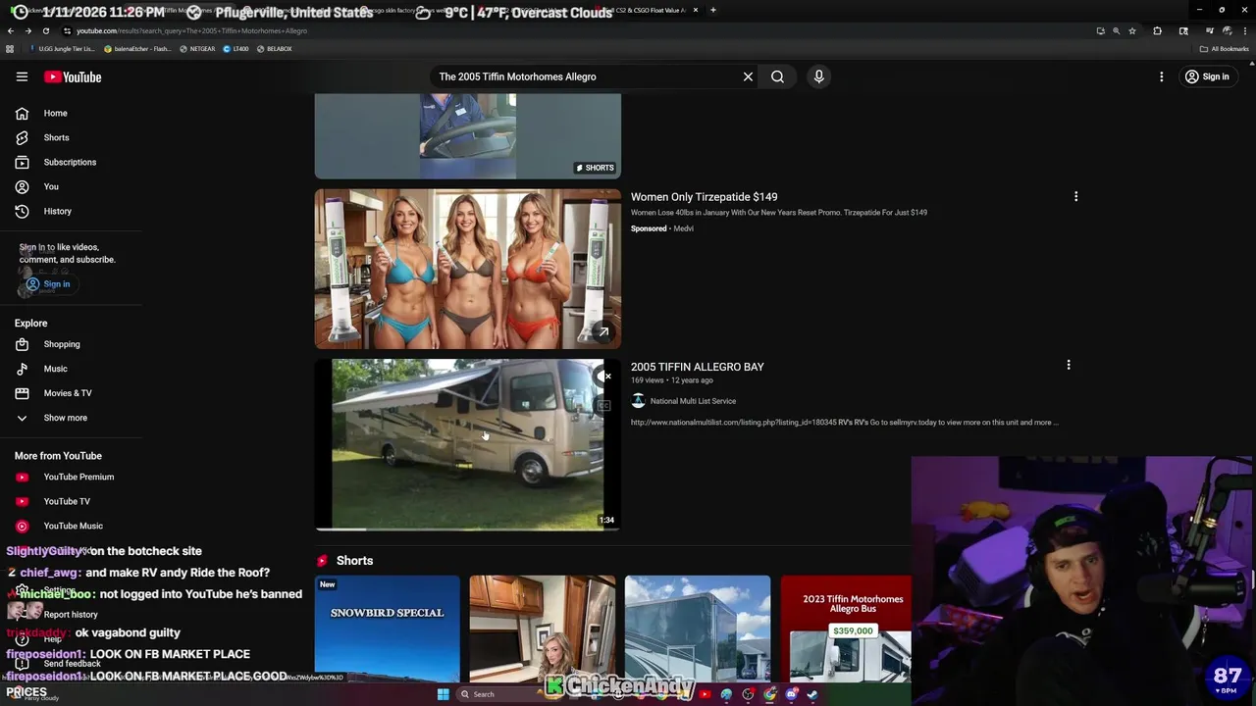The image size is (1256, 706).
Task: Open the 2005 TIFFIN ALLEGRO BAY video title
Action: [x=697, y=367]
